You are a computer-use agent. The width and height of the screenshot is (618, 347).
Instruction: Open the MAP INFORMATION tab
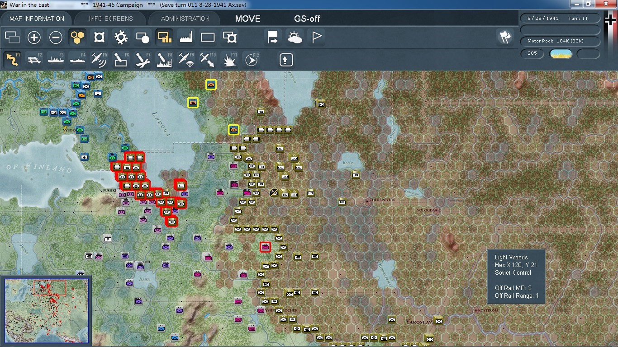[x=37, y=19]
